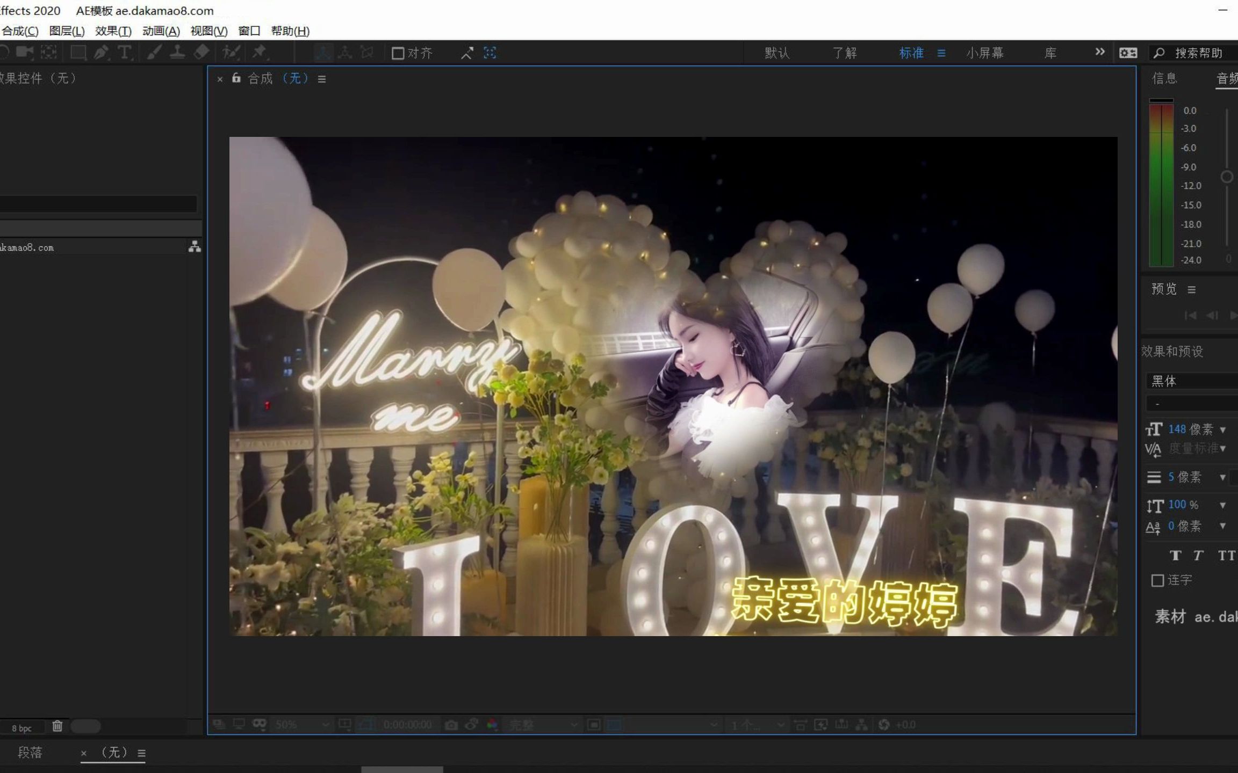
Task: Open the 动画(A) menu
Action: (x=161, y=31)
